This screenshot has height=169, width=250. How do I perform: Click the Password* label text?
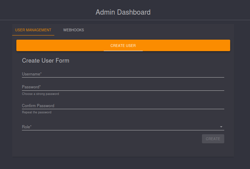point(31,87)
